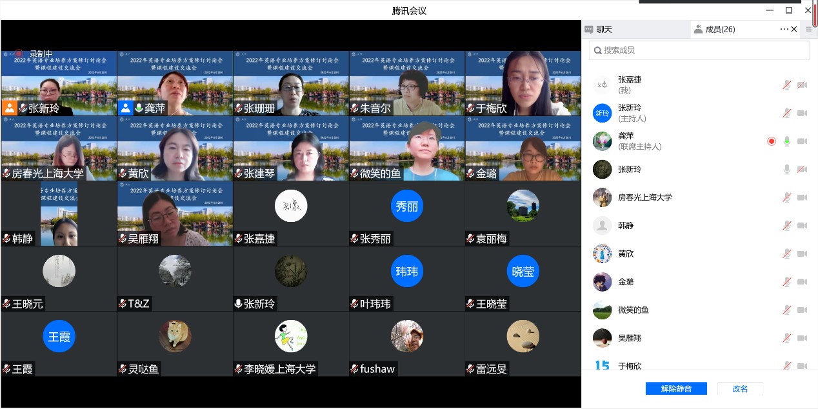Screen dimensions: 818x409
Task: Click the camera icon in 金璐's member row
Action: 802,282
